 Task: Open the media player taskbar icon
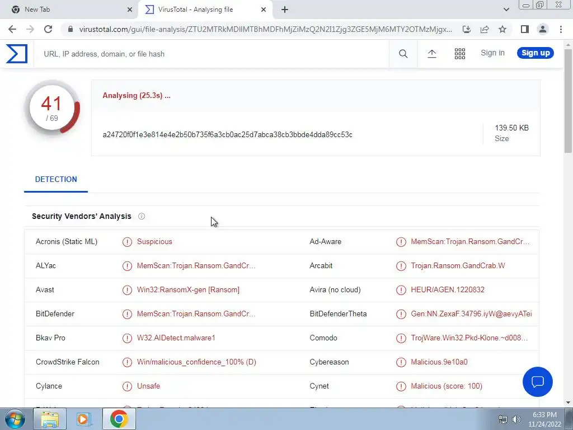pos(84,419)
